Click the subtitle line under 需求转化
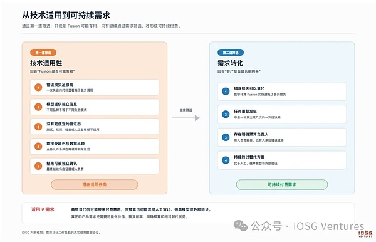The height and width of the screenshot is (242, 376). 239,71
